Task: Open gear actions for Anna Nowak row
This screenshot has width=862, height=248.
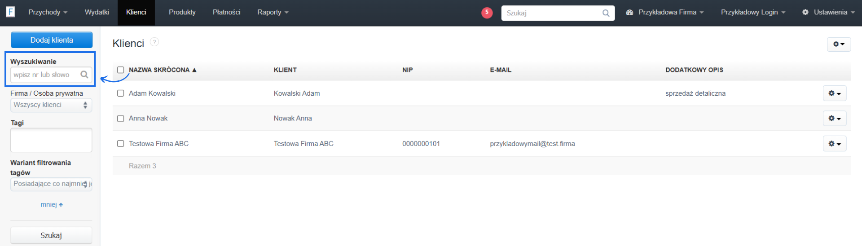Action: (x=834, y=119)
